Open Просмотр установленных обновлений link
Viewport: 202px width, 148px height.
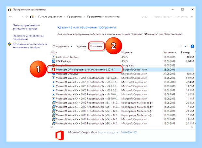click(x=28, y=37)
